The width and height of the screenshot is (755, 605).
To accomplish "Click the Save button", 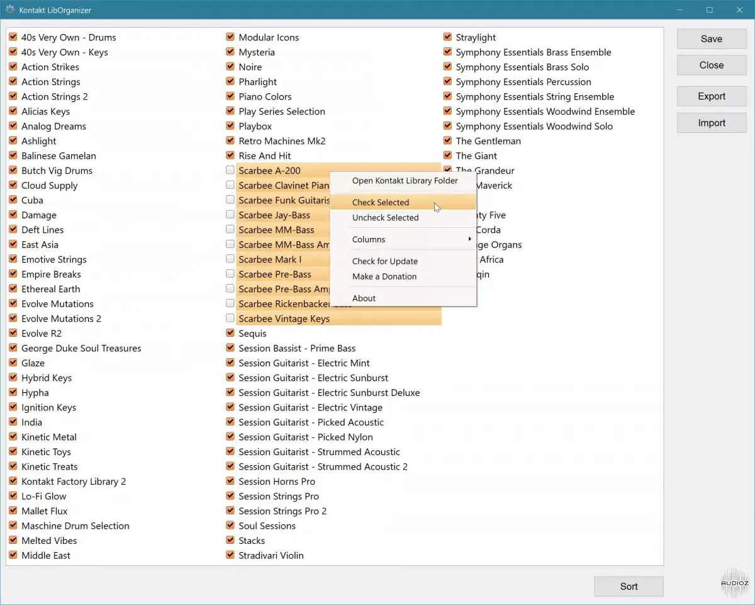I will click(712, 39).
